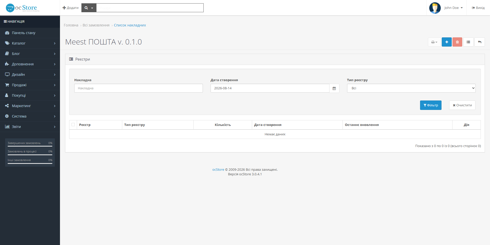This screenshot has height=245, width=490.
Task: Click the ocStore logo
Action: click(x=22, y=8)
